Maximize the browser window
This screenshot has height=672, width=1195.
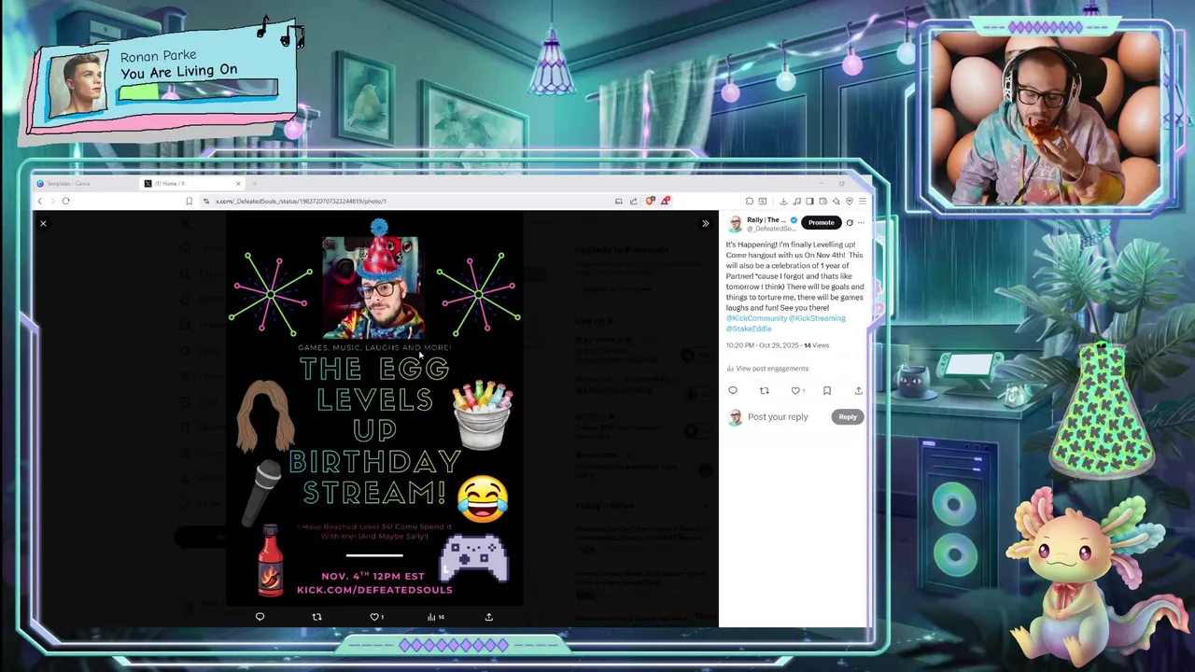(841, 184)
